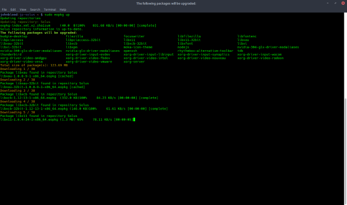Open the Terminal menu

pos(50,10)
